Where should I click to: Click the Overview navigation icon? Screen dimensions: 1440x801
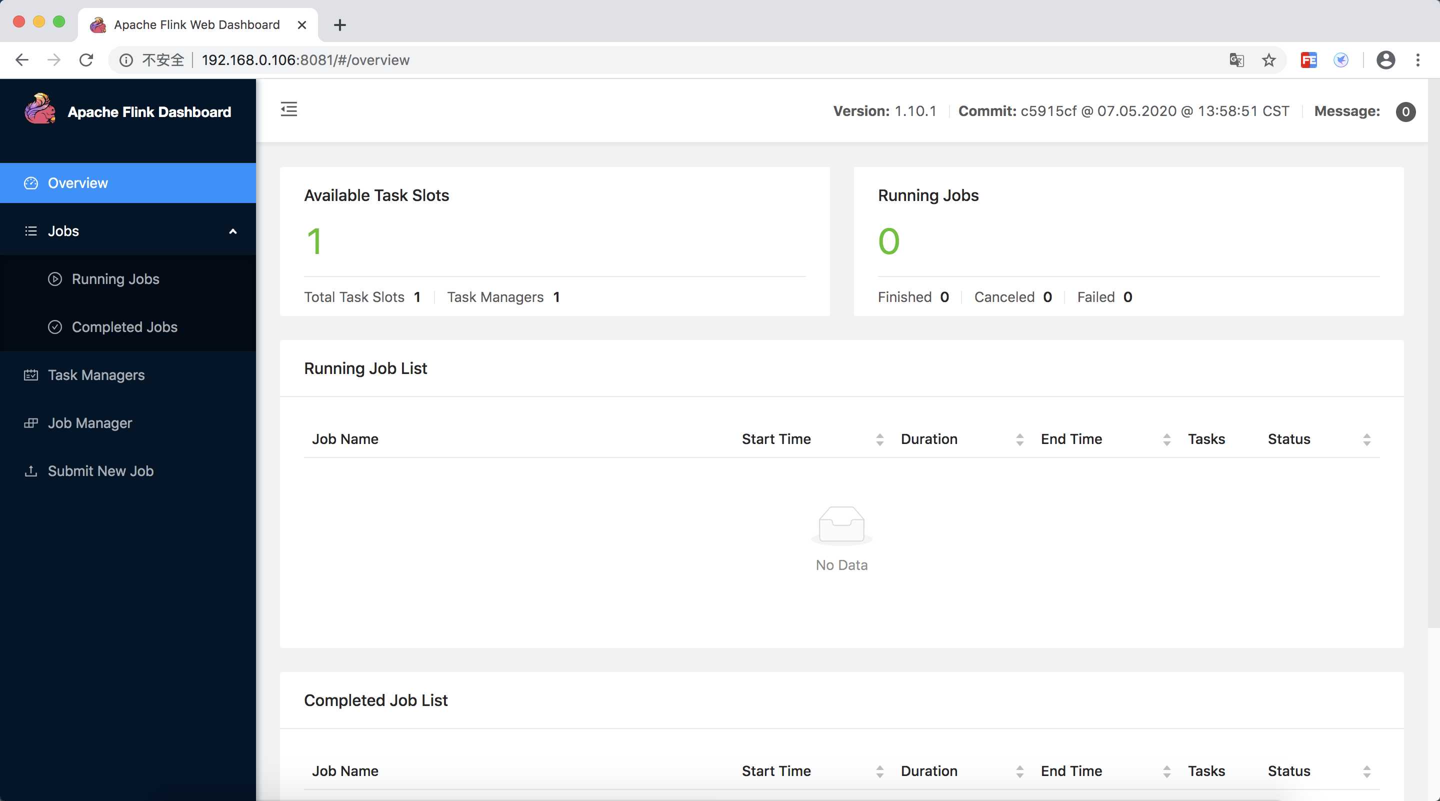click(31, 182)
